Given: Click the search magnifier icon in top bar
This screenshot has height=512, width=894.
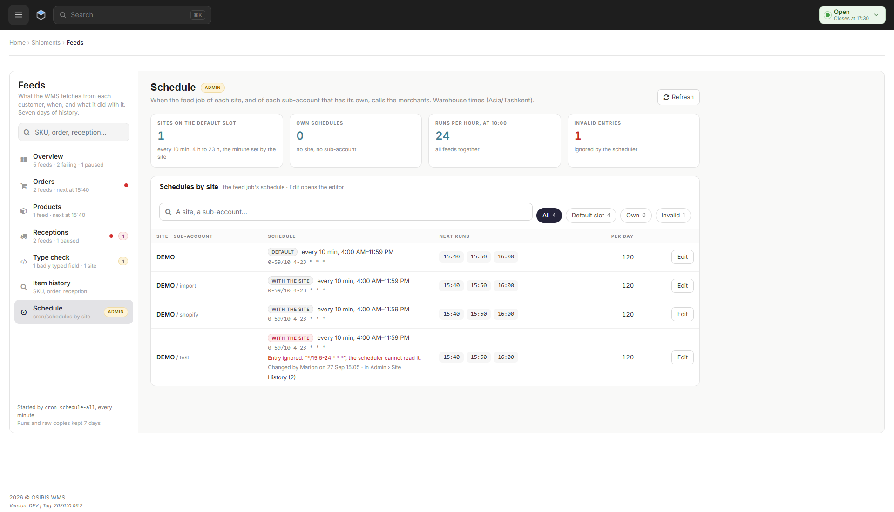Looking at the screenshot, I should 63,15.
